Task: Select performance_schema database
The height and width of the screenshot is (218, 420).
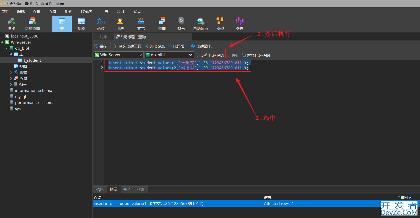Action: pos(35,102)
